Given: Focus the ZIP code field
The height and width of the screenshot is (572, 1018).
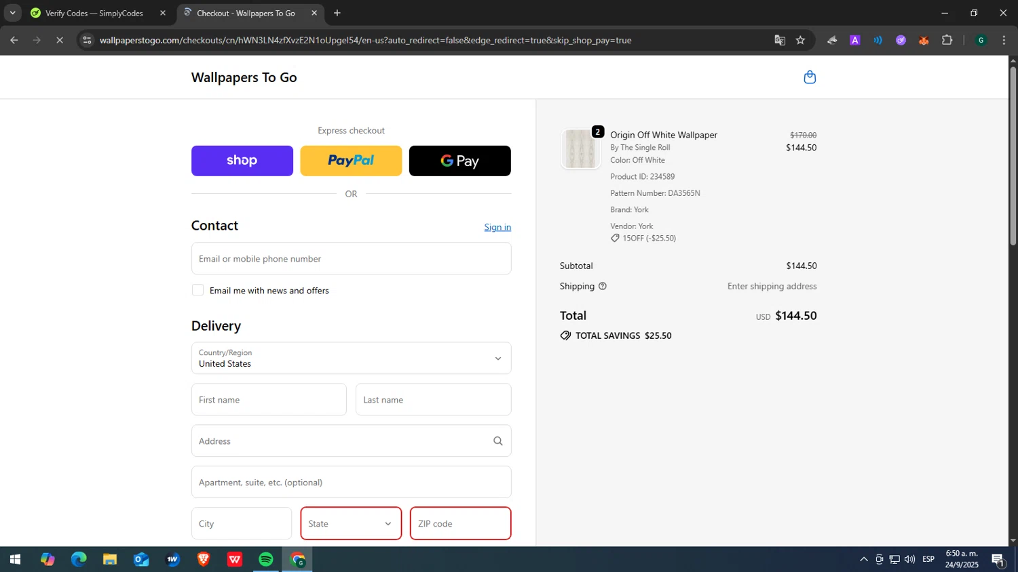Looking at the screenshot, I should click(x=460, y=523).
